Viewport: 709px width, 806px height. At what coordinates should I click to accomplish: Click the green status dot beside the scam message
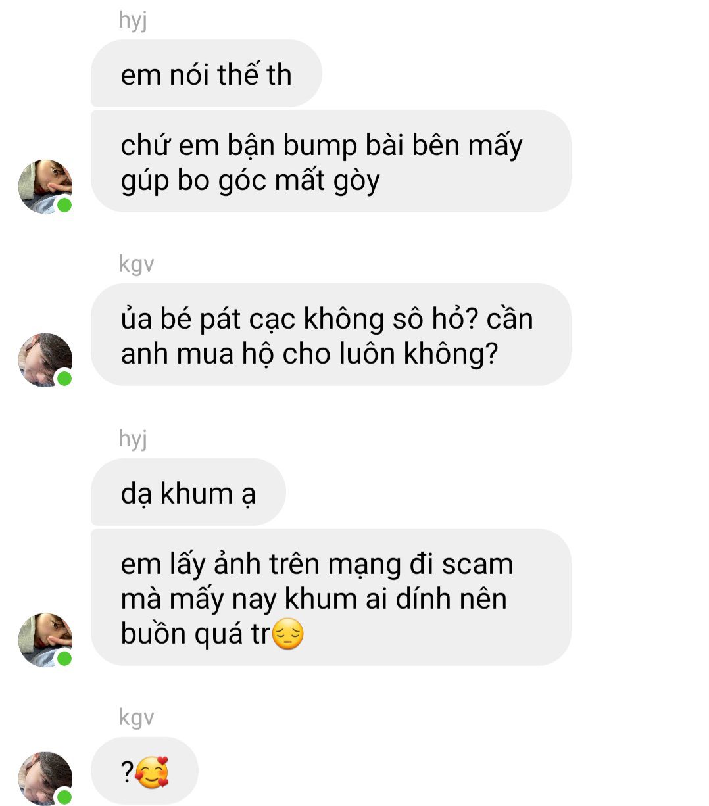[64, 659]
